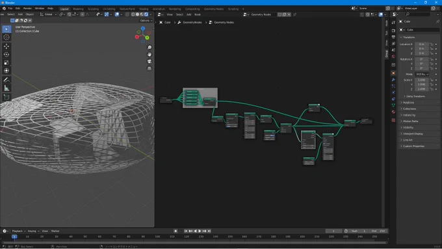Jump to the timeline end frame
This screenshot has height=249, width=442.
coord(209,231)
